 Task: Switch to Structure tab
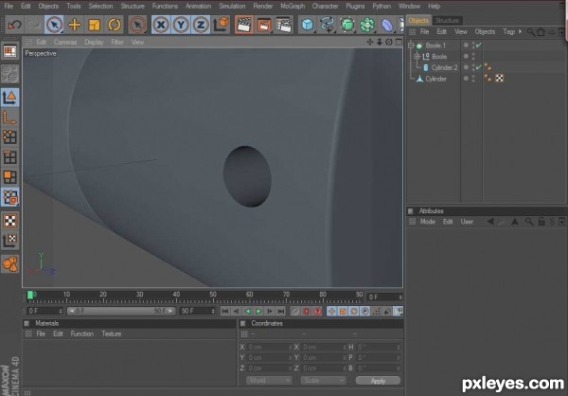click(x=447, y=20)
